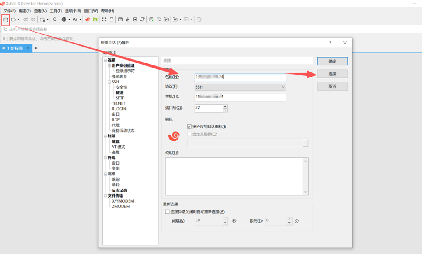This screenshot has width=422, height=254.
Task: Click the fullscreen icon in toolbar
Action: click(104, 19)
